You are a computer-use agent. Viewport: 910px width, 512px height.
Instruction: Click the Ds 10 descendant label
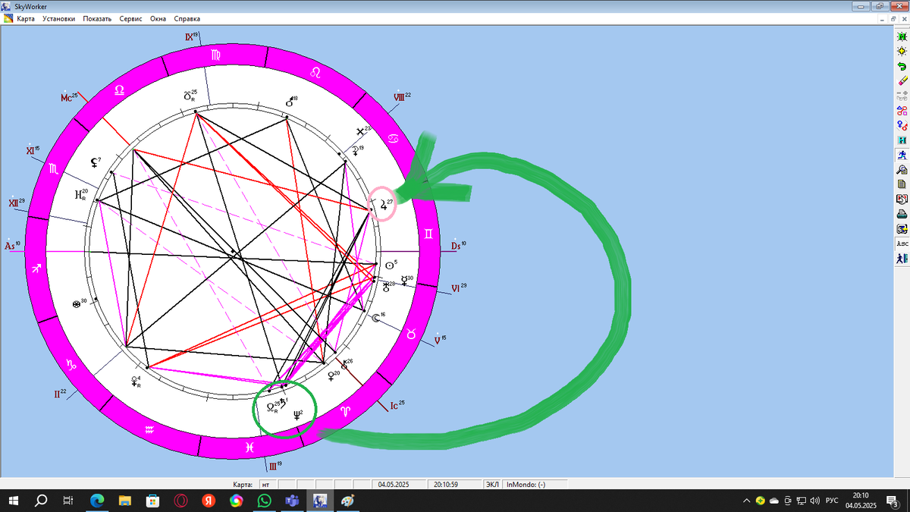[459, 246]
